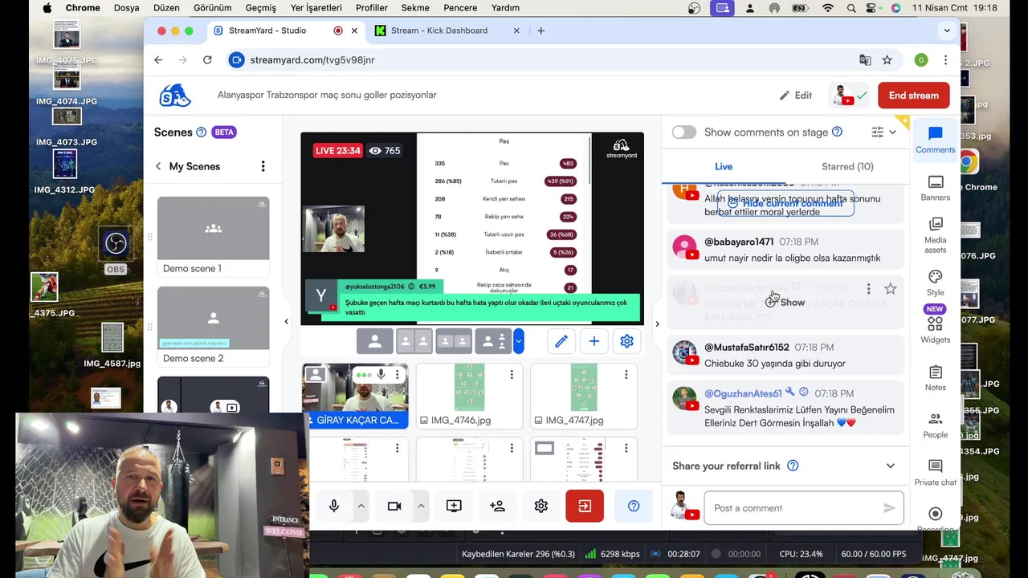Open My Scenes three-dot menu
The image size is (1028, 578).
click(263, 166)
